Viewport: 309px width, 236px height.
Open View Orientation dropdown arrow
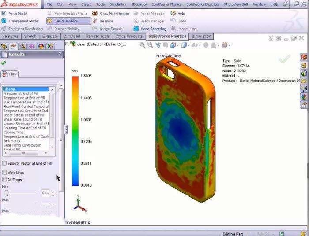178,45
